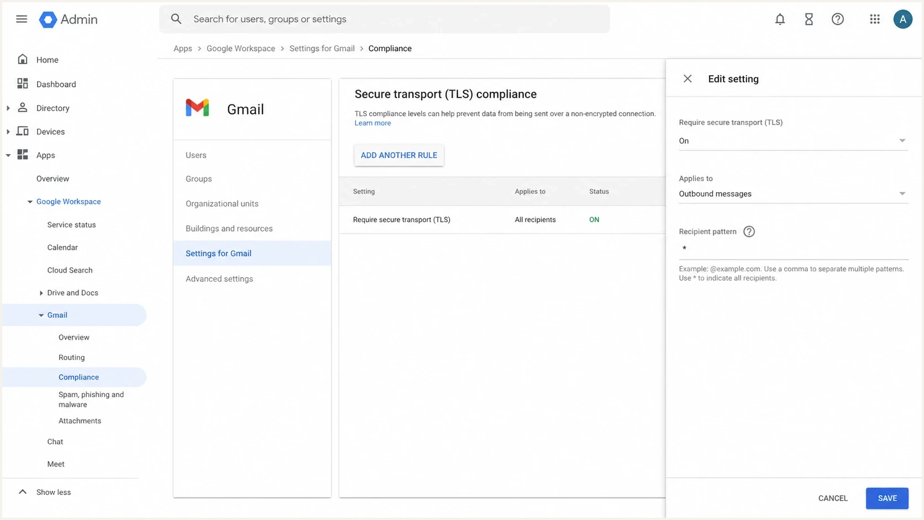Screen dimensions: 924x520
Task: Click the Recipient pattern input field
Action: coord(793,249)
